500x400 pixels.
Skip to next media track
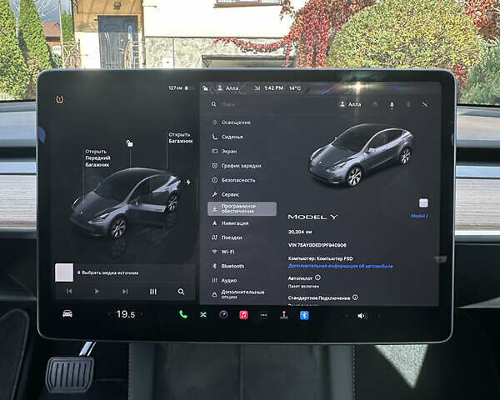[x=125, y=291]
